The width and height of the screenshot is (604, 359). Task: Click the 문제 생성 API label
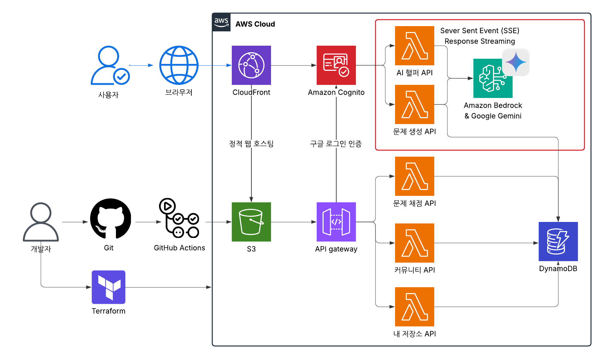415,132
